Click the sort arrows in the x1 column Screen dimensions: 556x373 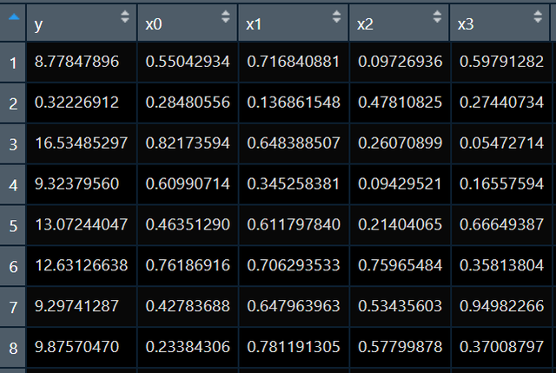(x=337, y=17)
